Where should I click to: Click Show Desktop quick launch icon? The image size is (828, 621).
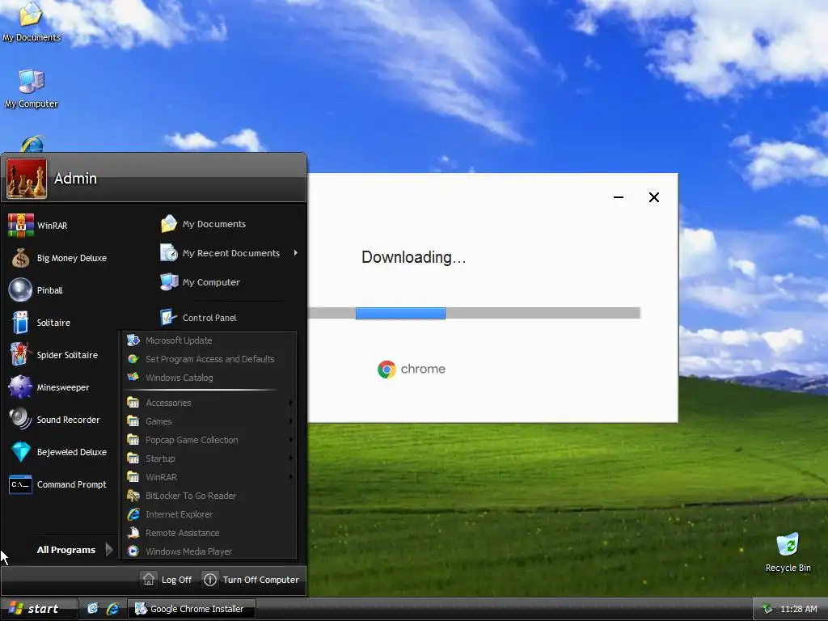[x=92, y=609]
